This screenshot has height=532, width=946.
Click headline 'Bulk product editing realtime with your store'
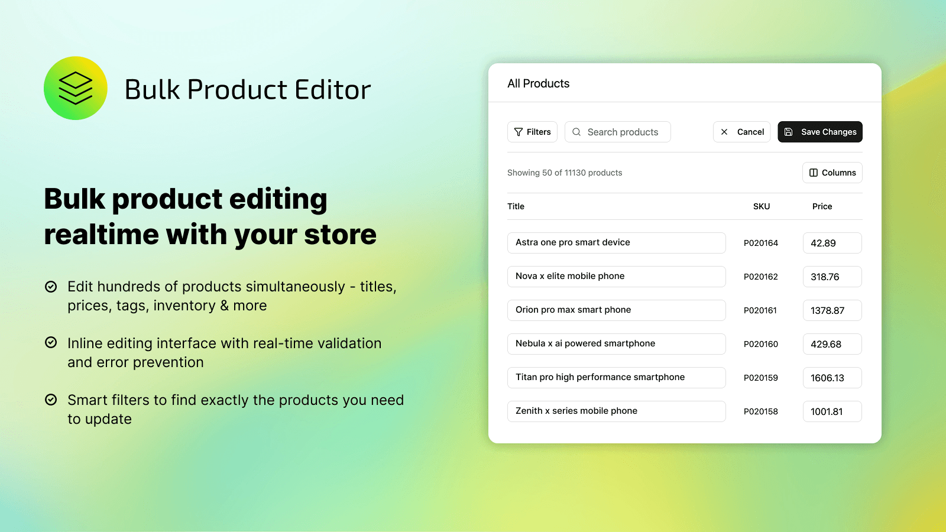click(x=210, y=216)
